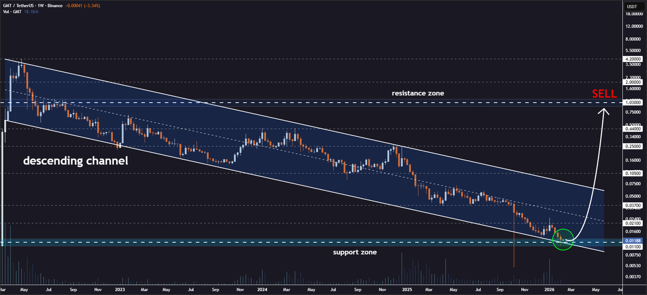
Task: Click the 2023 label on time axis
Action: (x=120, y=289)
